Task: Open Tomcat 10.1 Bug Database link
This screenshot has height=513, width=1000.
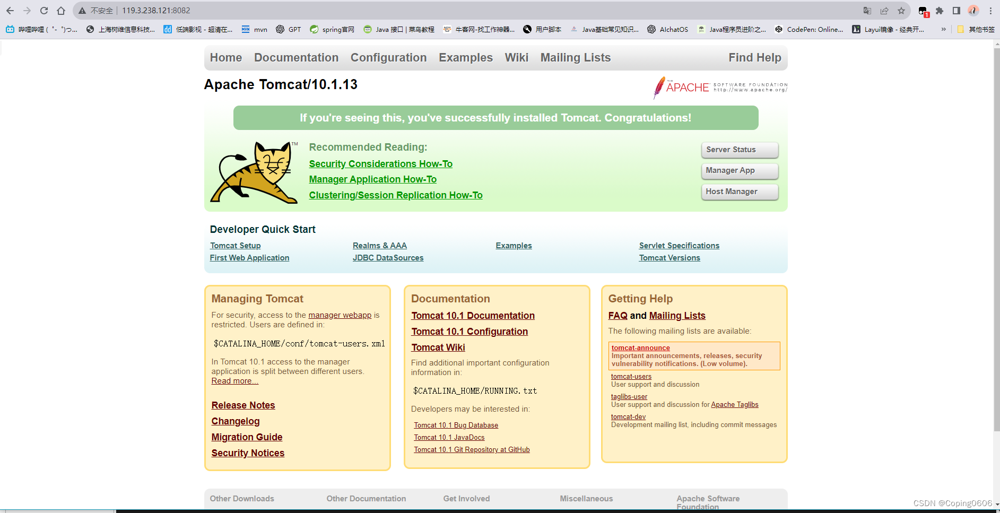Action: coord(456,425)
